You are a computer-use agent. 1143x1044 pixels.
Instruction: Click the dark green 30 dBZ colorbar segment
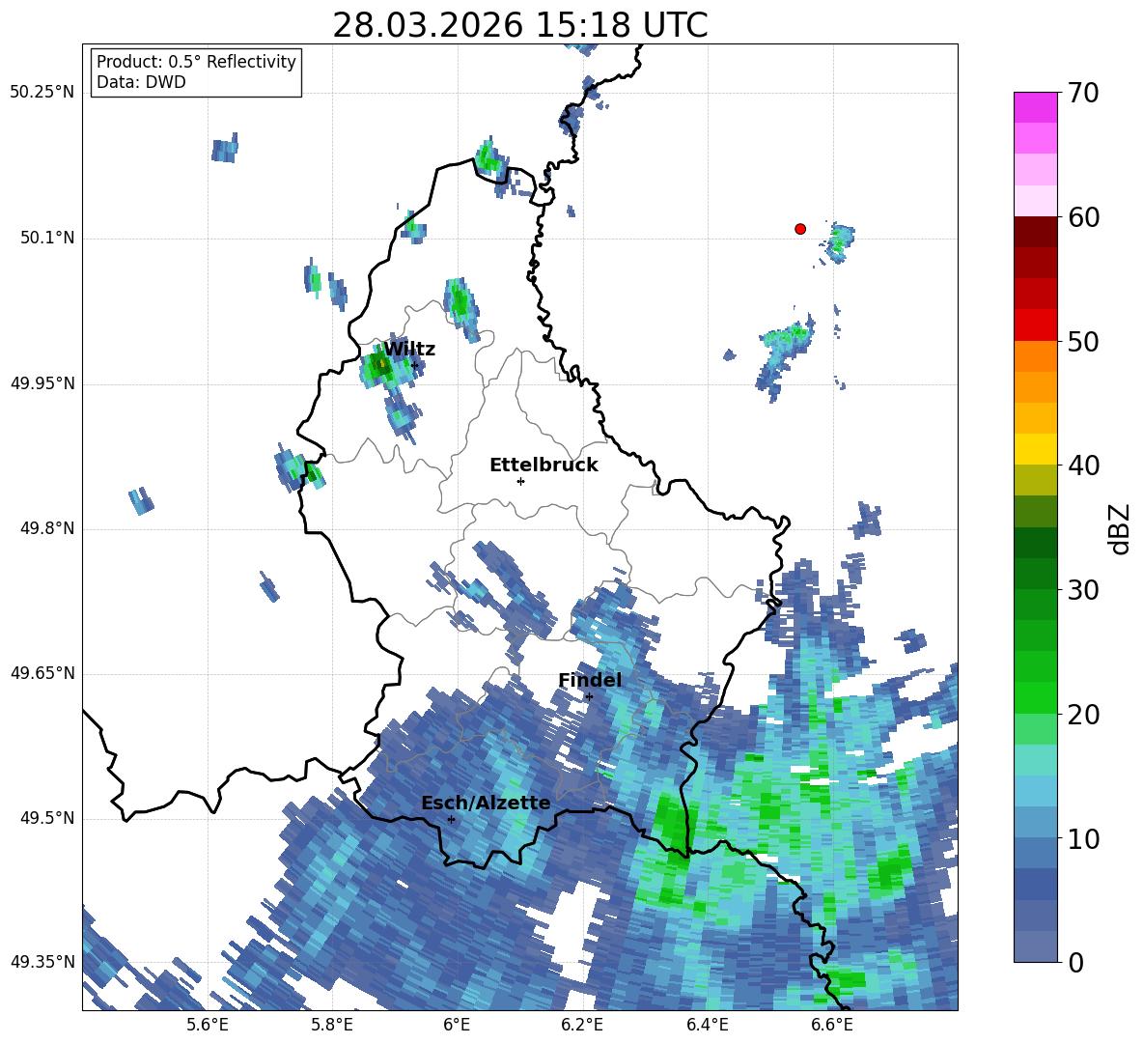(x=1035, y=574)
